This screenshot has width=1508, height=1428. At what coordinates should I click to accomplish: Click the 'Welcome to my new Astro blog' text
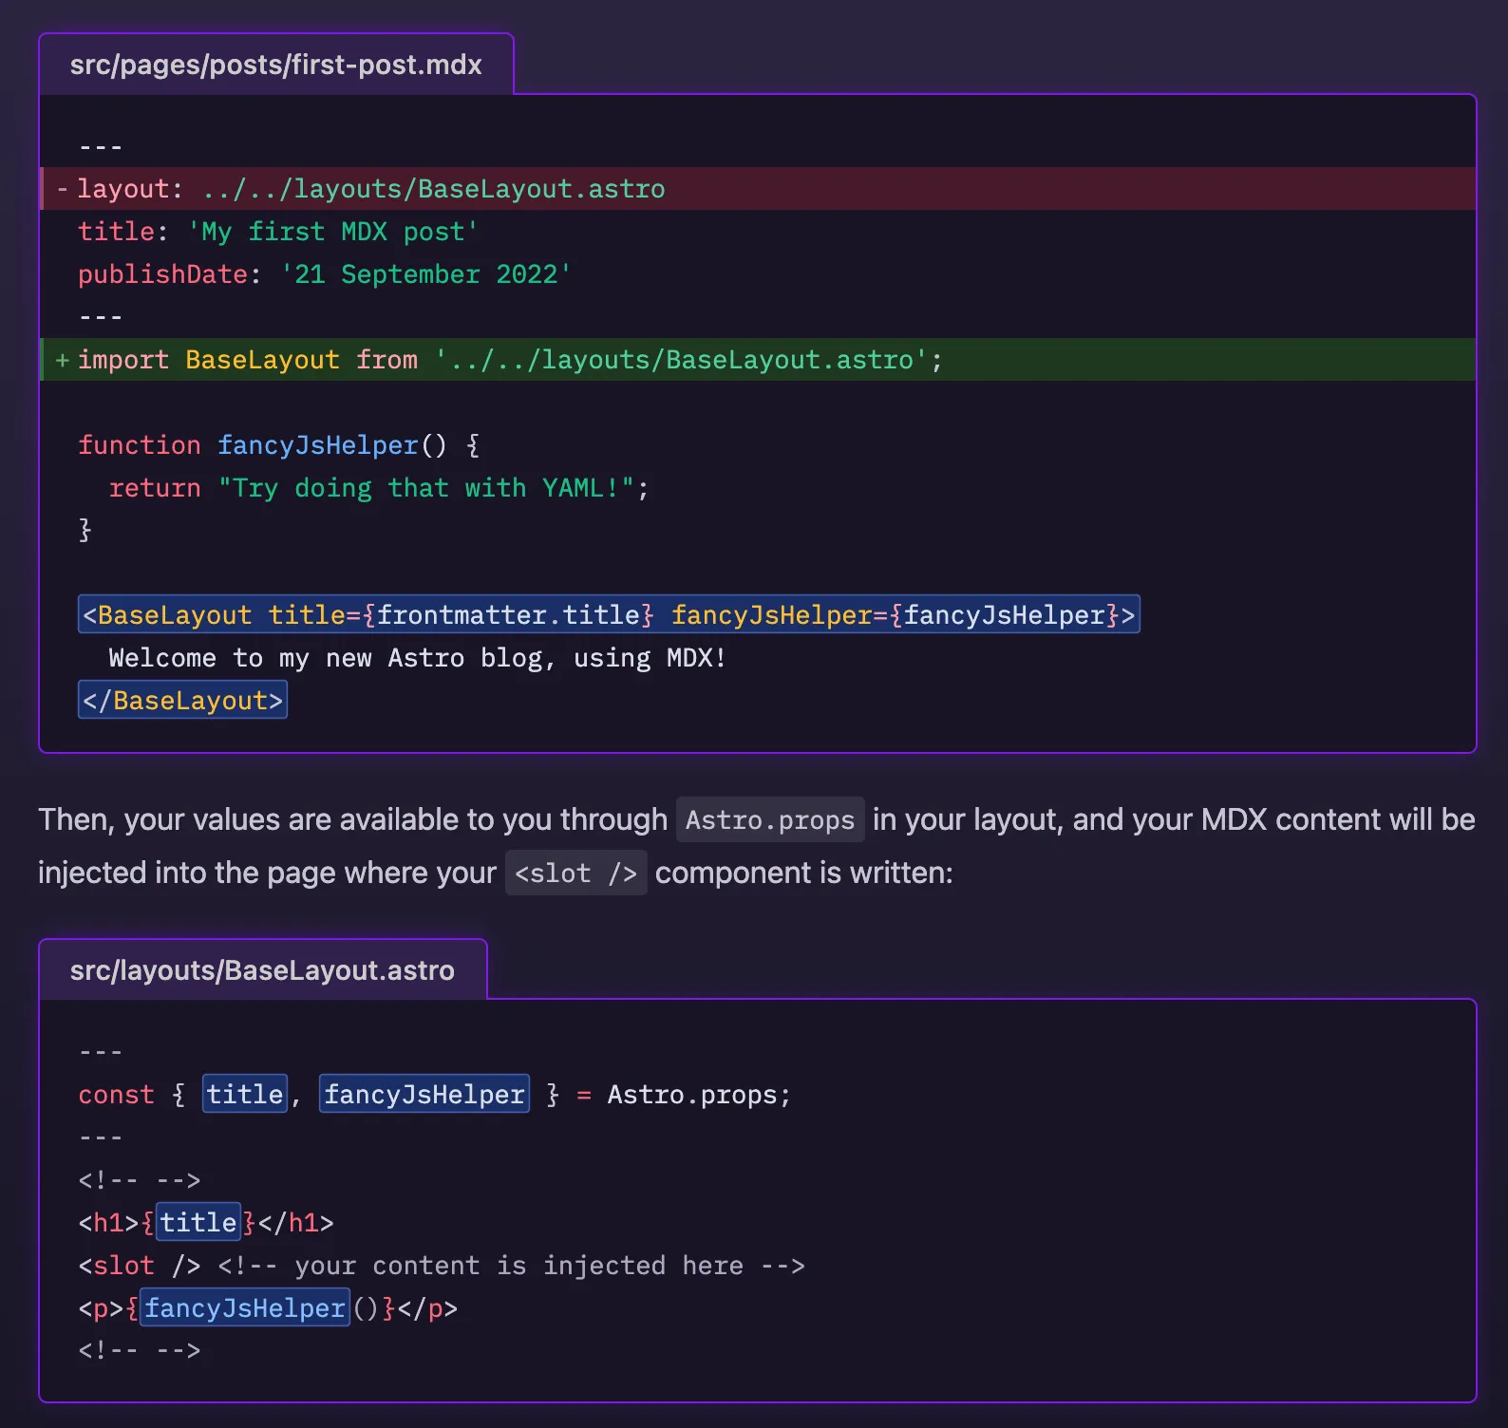pos(417,658)
